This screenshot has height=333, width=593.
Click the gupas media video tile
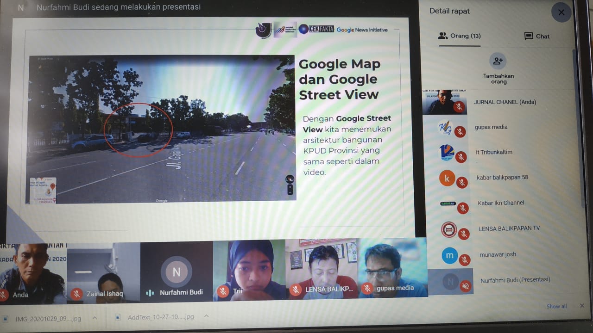pos(393,267)
